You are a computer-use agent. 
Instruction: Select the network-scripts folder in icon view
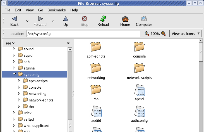click(x=139, y=68)
